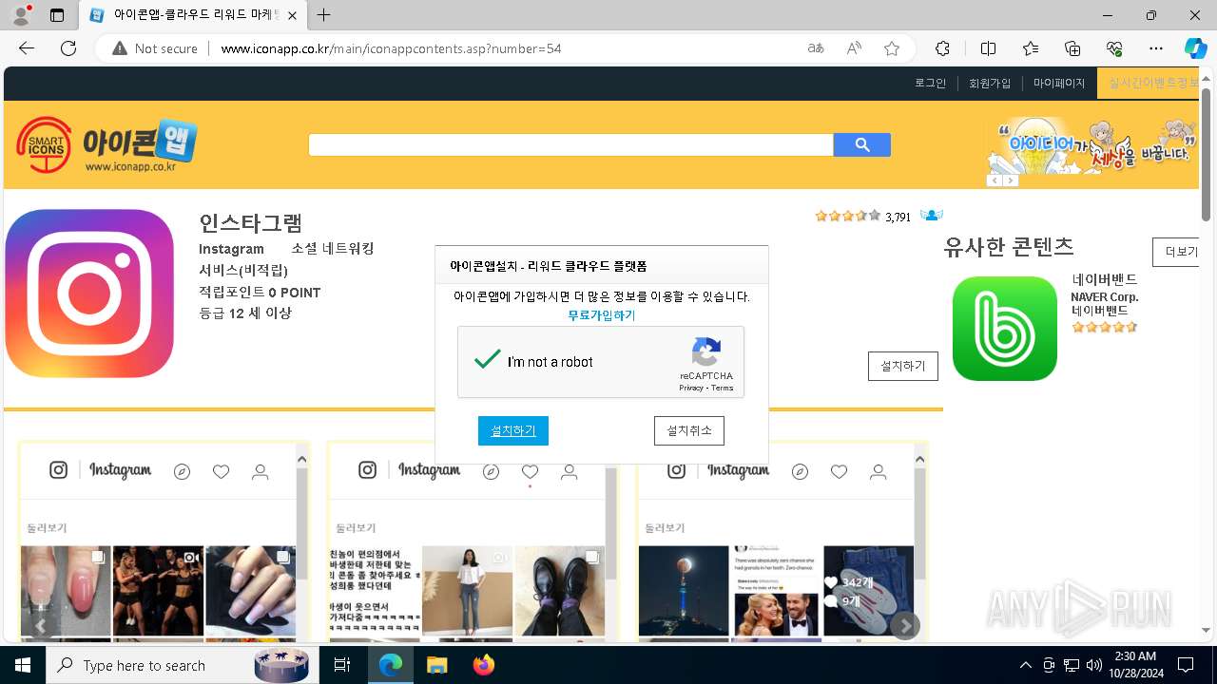Open the volume control icon
This screenshot has height=684, width=1217.
point(1094,665)
